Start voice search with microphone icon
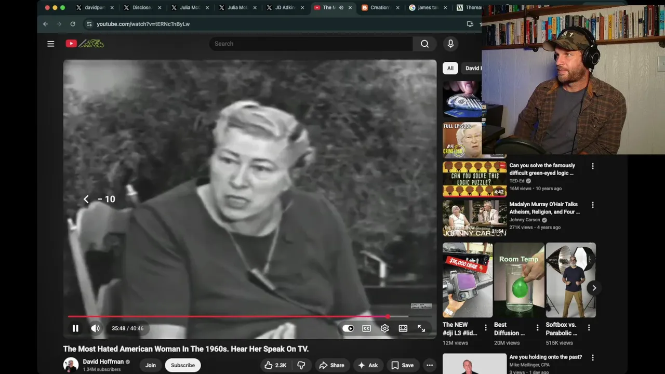 pyautogui.click(x=450, y=44)
